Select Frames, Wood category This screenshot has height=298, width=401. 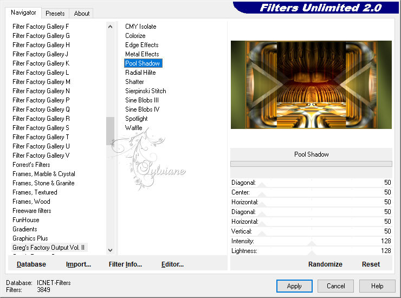(31, 202)
